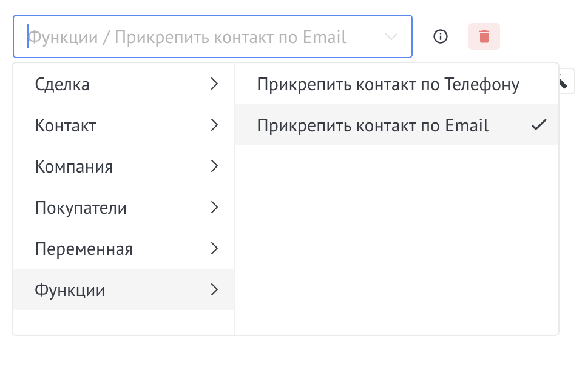This screenshot has height=379, width=585.
Task: Select the Сделка category
Action: 63,84
